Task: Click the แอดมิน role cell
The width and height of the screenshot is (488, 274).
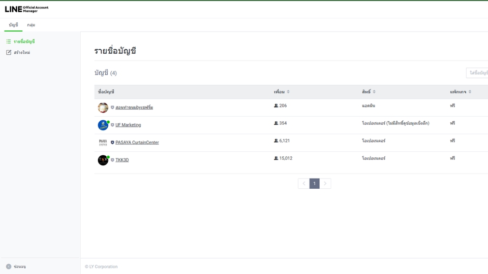Action: (x=369, y=106)
